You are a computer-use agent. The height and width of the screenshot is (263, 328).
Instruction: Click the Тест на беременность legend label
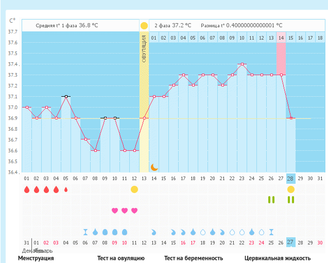click(x=194, y=258)
